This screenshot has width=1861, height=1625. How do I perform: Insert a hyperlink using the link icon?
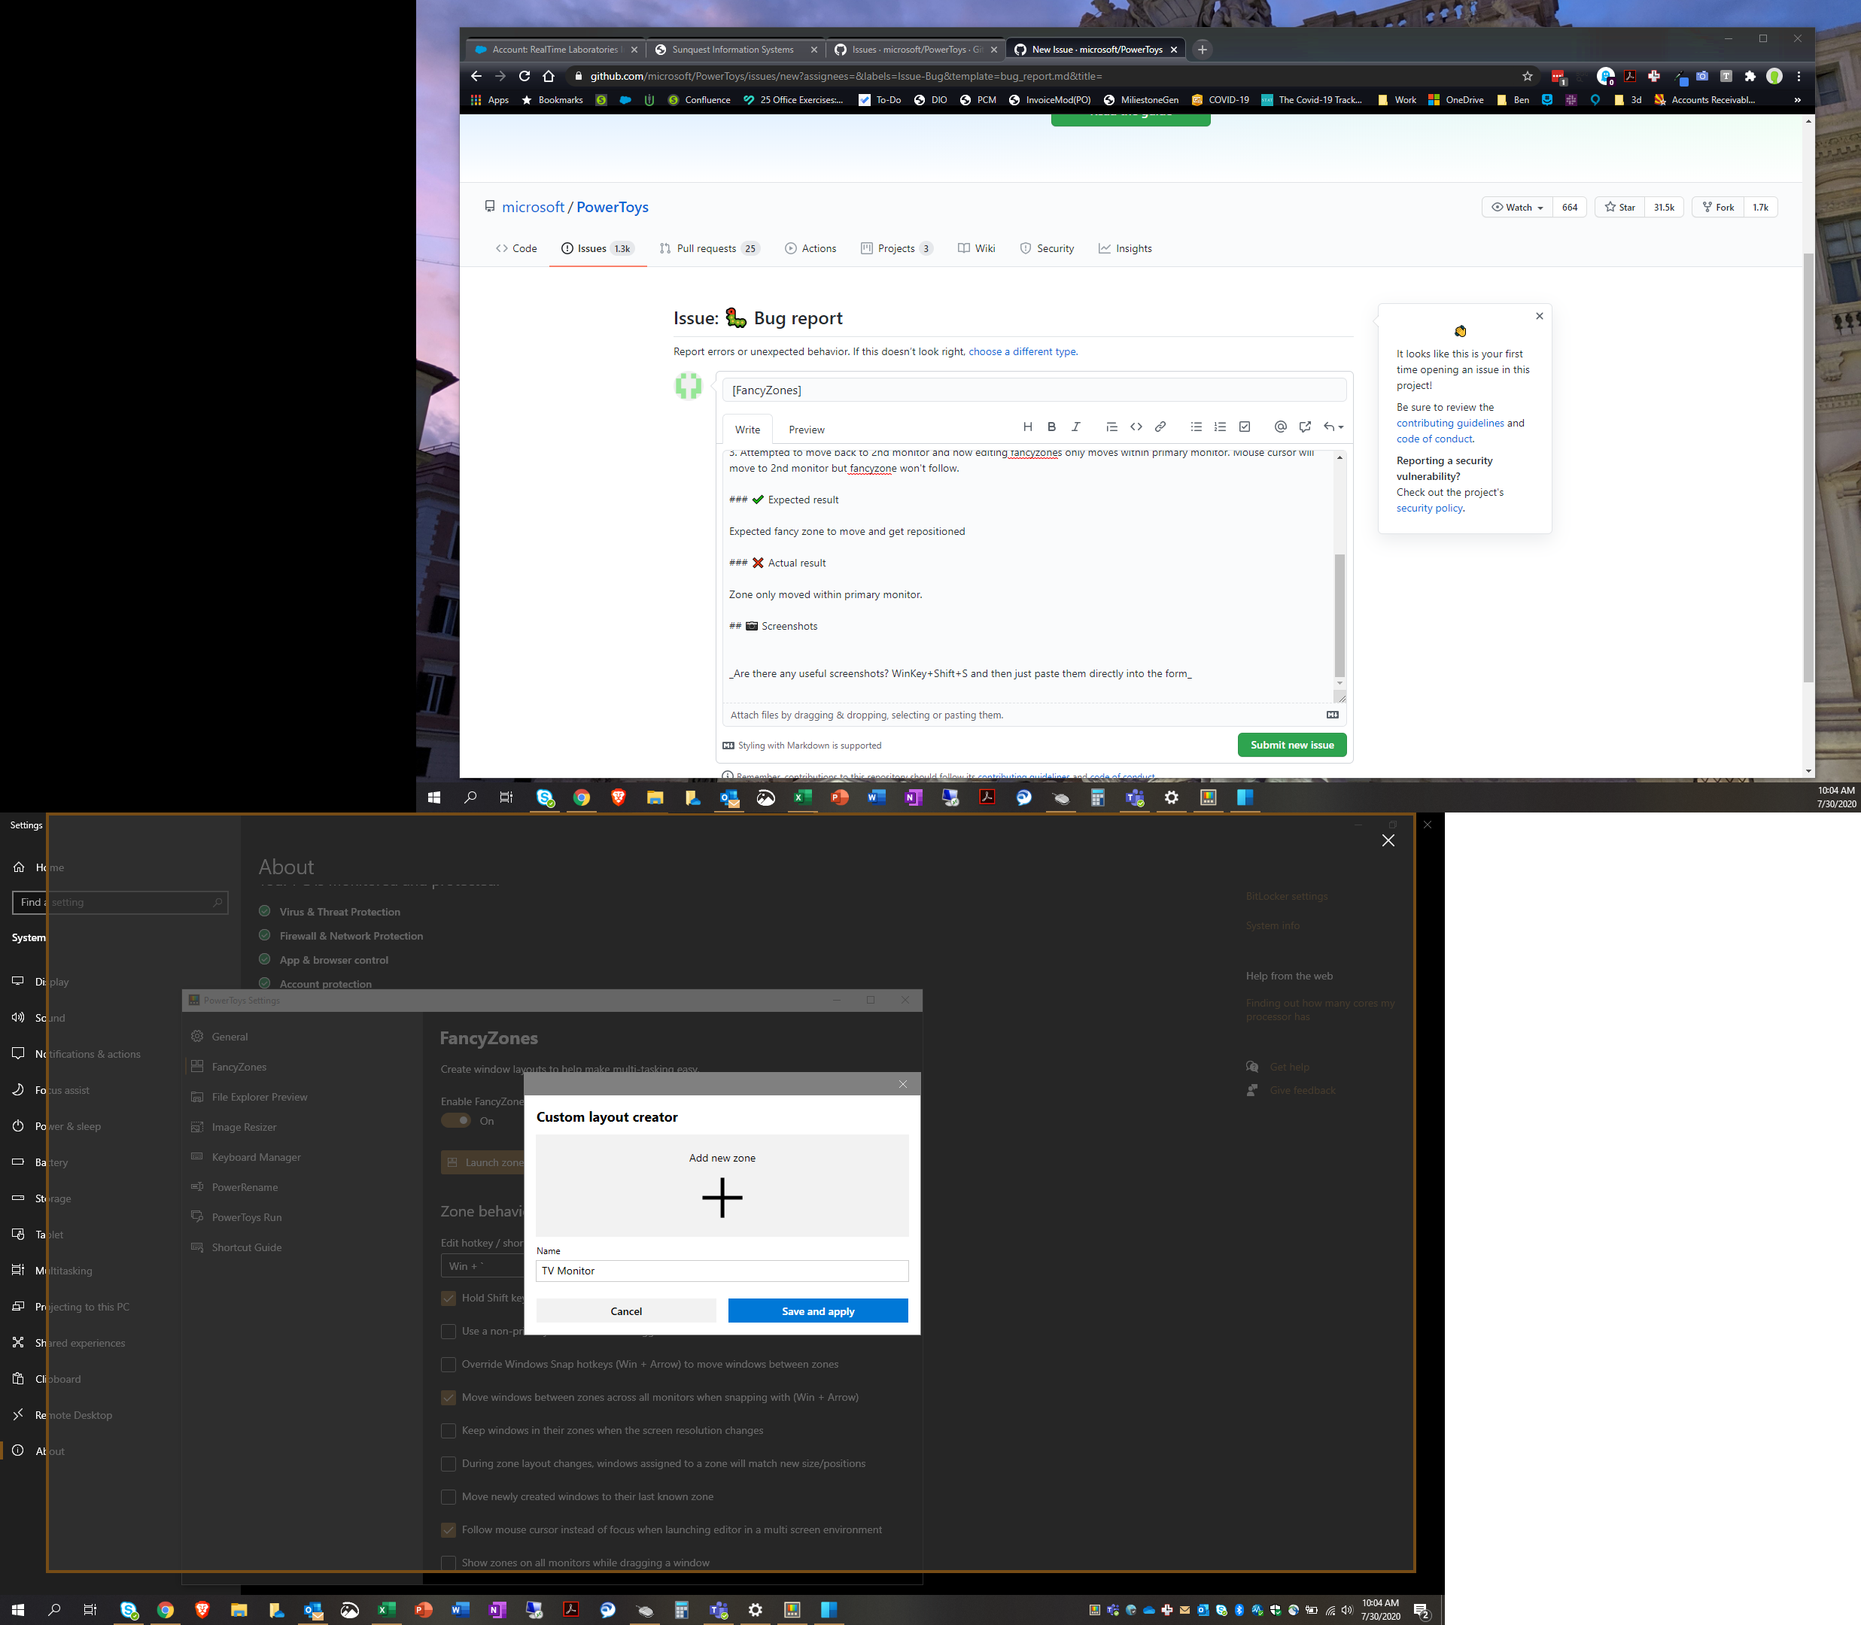[x=1161, y=427]
